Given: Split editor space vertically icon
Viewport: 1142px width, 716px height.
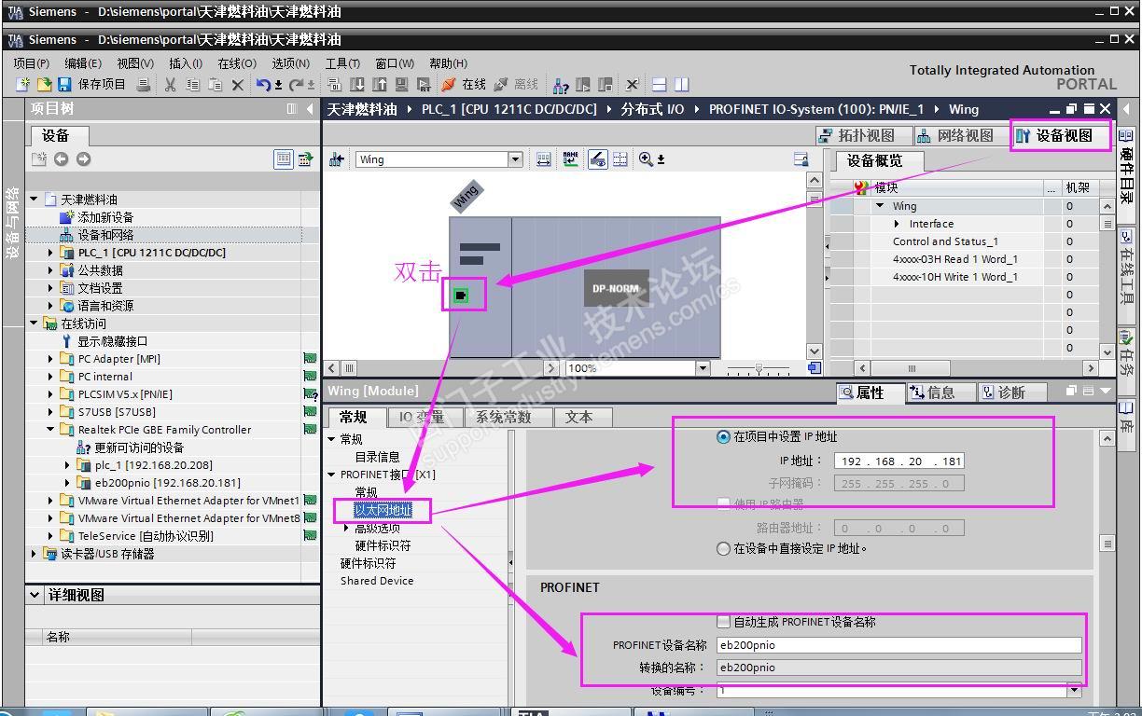Looking at the screenshot, I should tap(681, 85).
